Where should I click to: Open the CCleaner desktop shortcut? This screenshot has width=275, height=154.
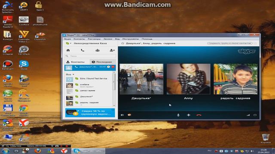coord(8,50)
